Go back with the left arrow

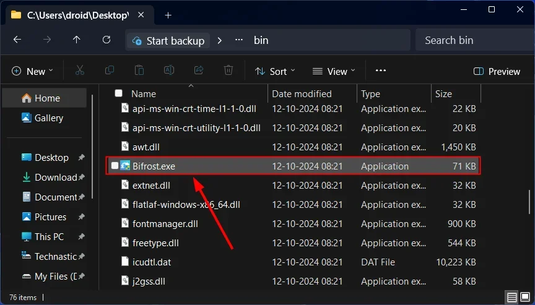point(17,40)
